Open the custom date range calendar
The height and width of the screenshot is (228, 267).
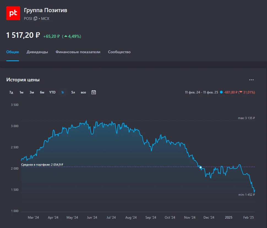tap(94, 92)
